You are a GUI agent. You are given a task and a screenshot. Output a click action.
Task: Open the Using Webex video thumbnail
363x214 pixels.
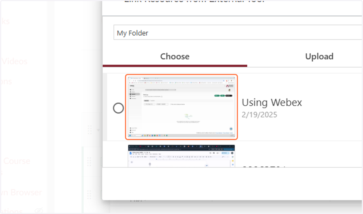(x=181, y=107)
